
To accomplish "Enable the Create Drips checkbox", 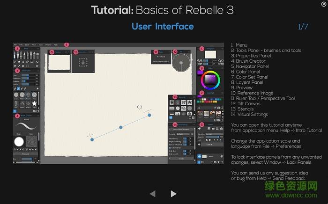I will 169,147.
